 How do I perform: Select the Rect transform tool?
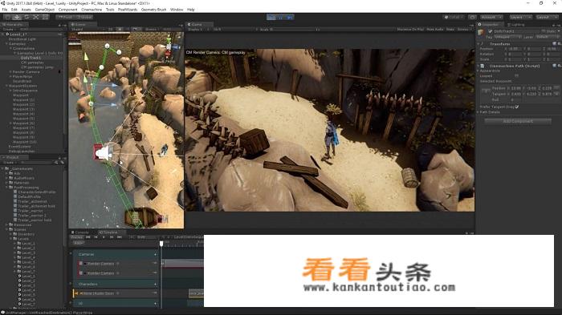(x=45, y=17)
